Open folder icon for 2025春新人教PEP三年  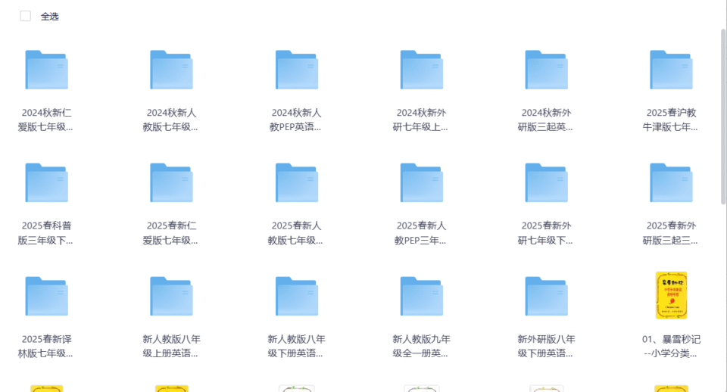tap(422, 182)
